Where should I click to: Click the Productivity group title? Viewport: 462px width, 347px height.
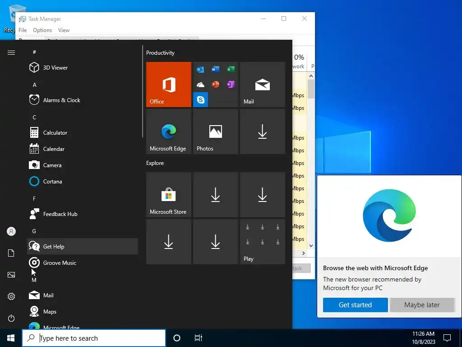(160, 53)
